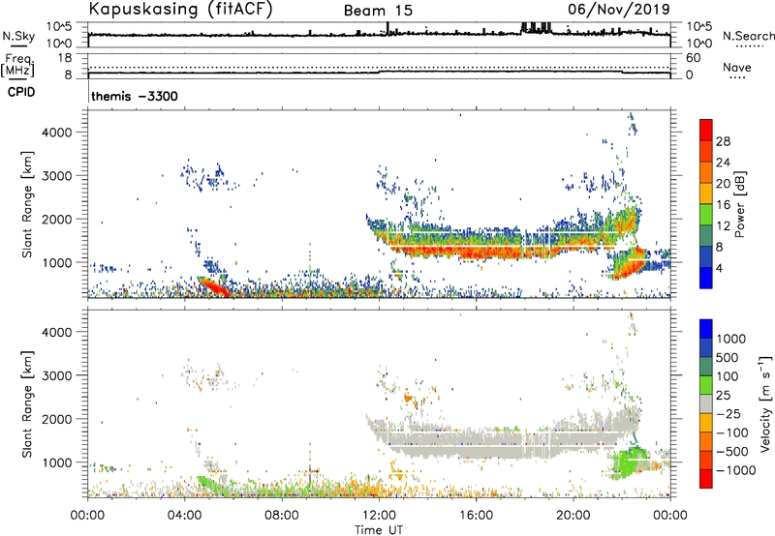Click the '-1000' tick on the velocity scale
This screenshot has width=775, height=536.
[x=736, y=470]
